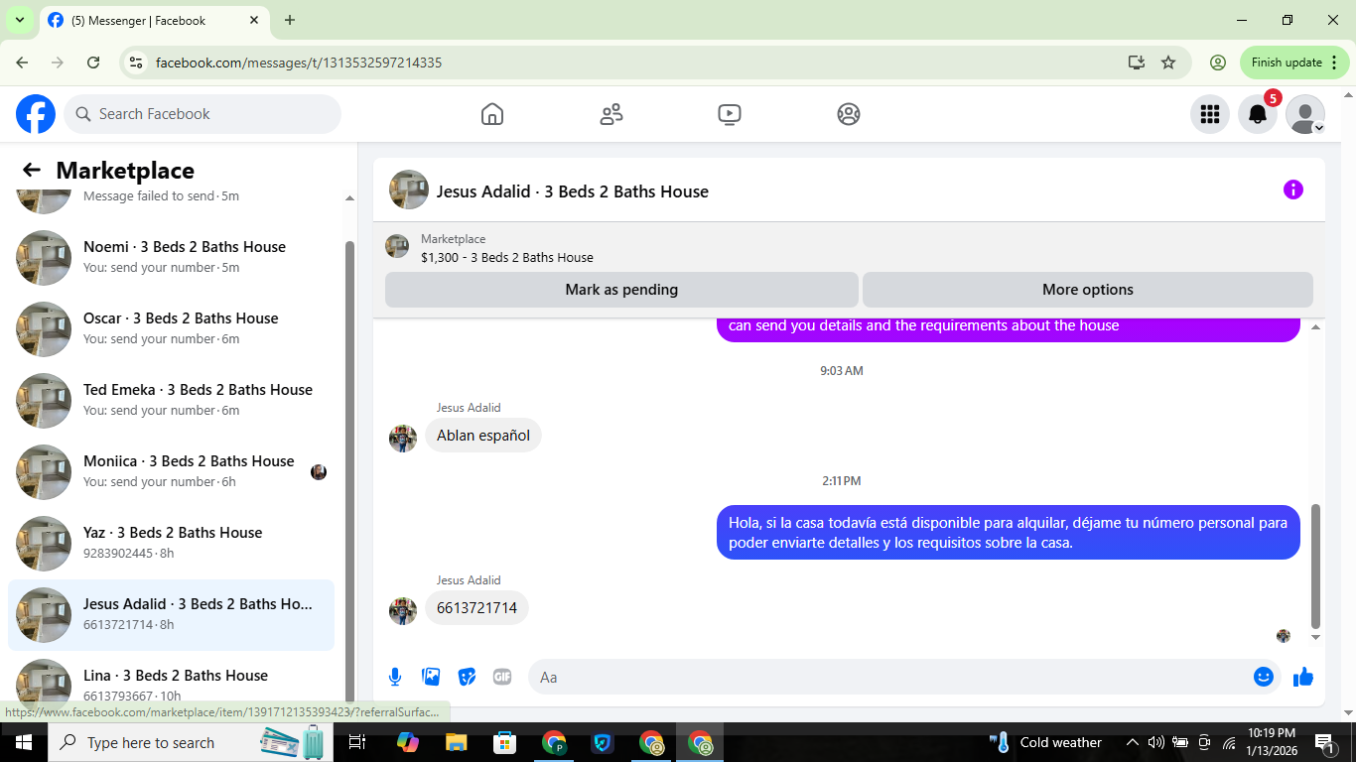
Task: Open the Cold weather widget
Action: (x=1046, y=742)
